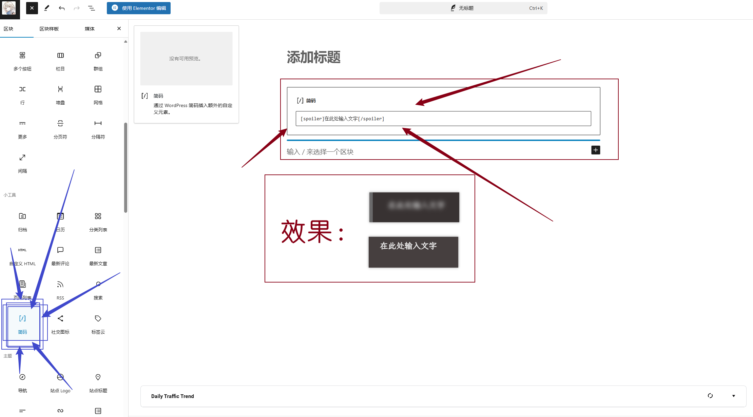Switch to the 媒体 media tab
Viewport: 753px width, 417px height.
(x=90, y=29)
